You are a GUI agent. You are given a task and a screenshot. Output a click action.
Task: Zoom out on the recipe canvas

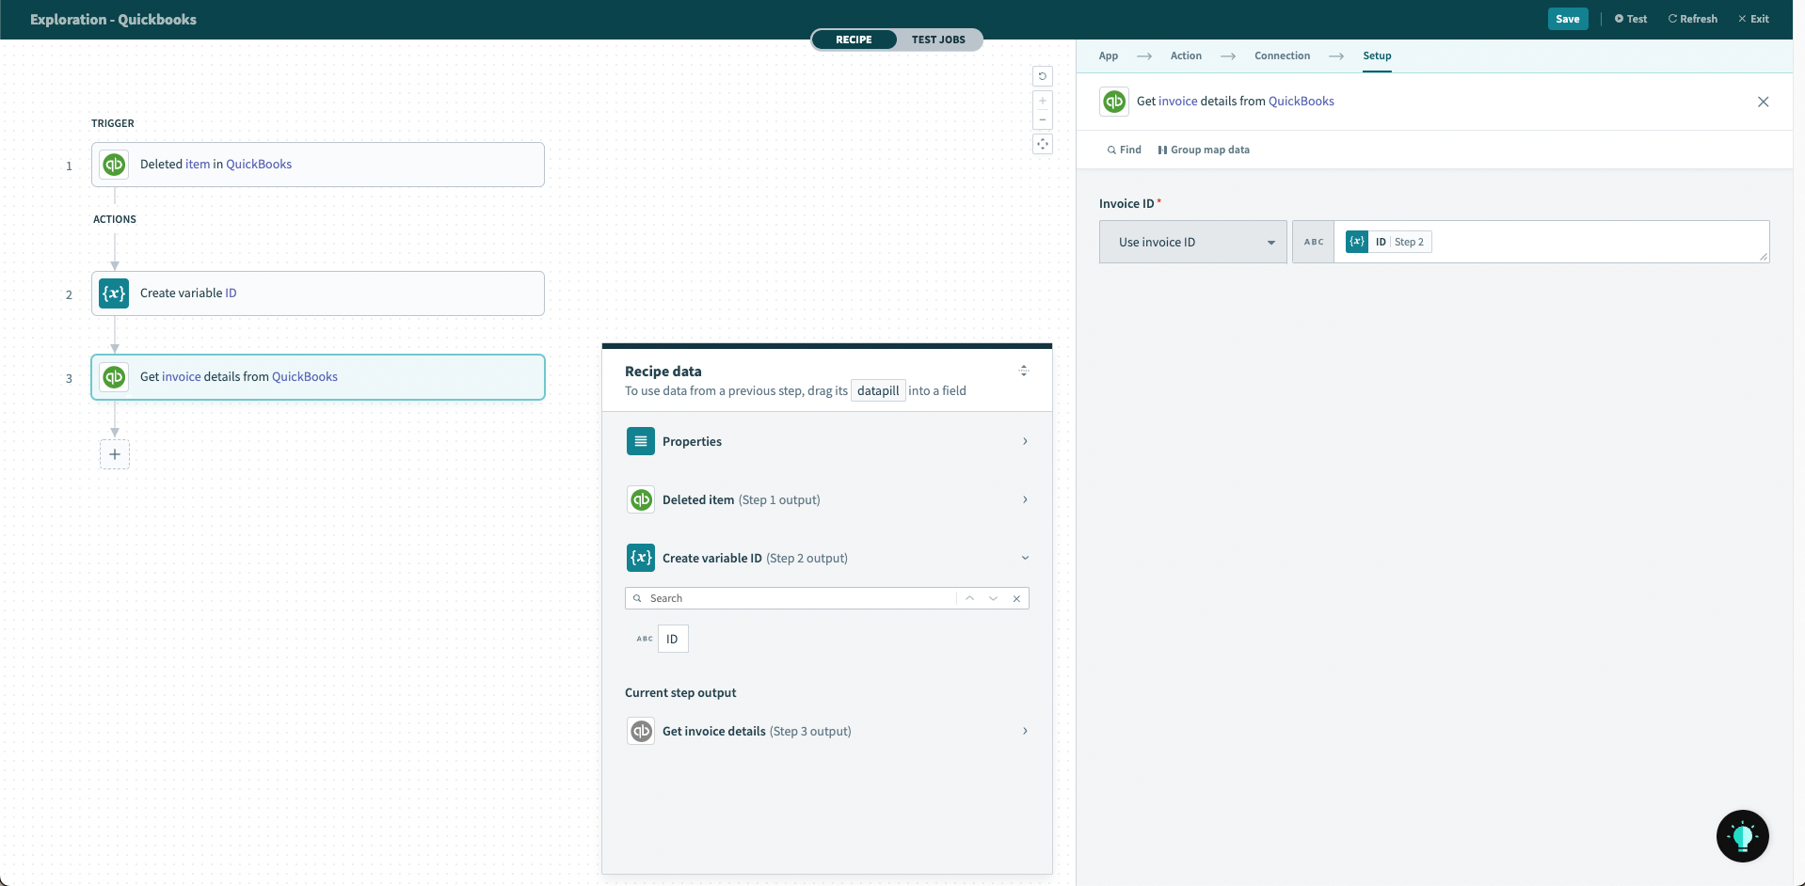click(x=1042, y=119)
